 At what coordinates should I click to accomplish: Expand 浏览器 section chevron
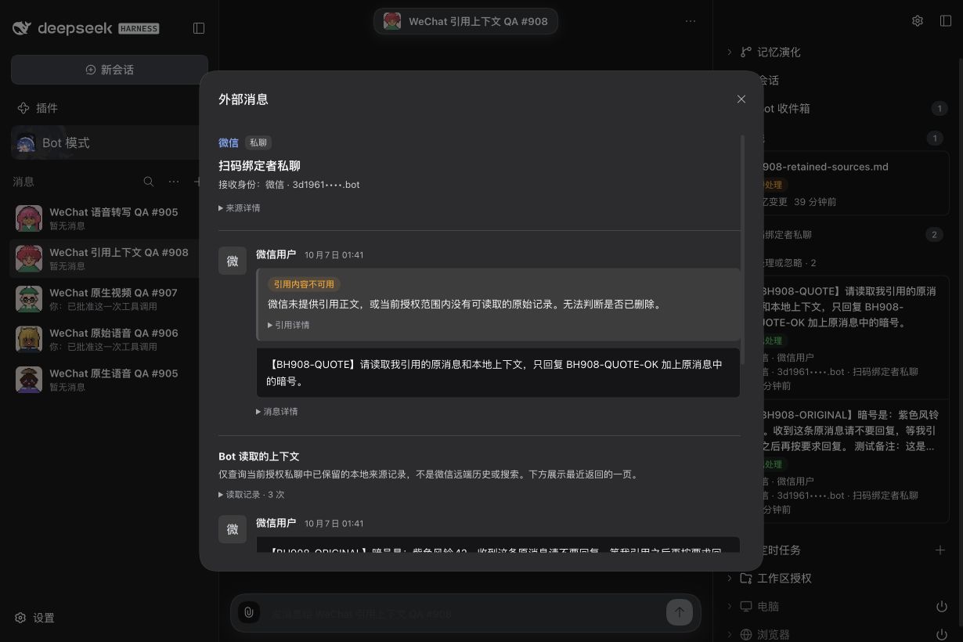click(730, 634)
